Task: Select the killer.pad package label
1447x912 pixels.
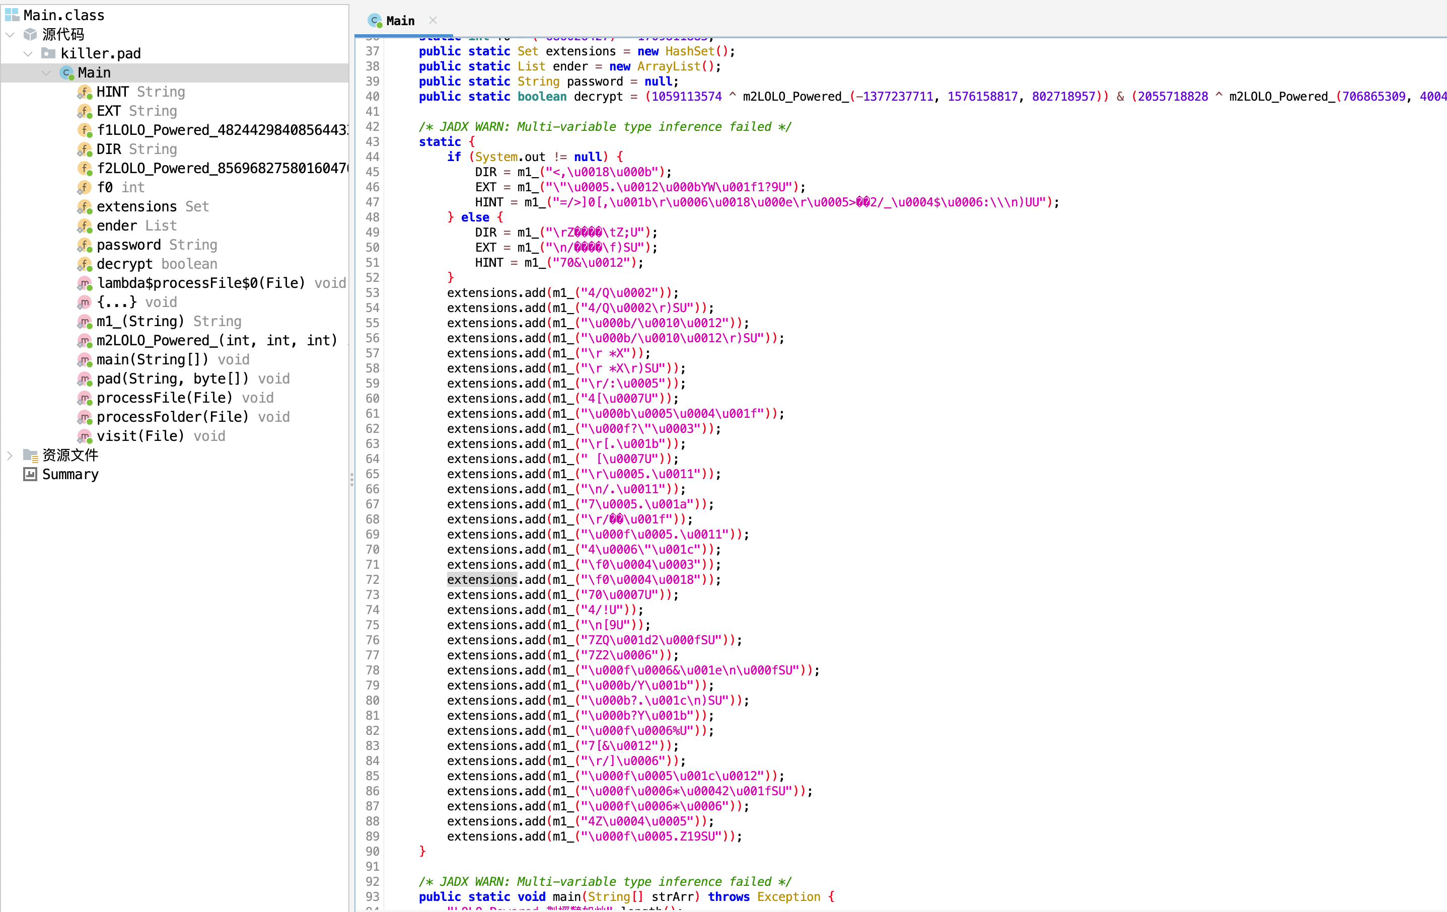Action: [101, 53]
